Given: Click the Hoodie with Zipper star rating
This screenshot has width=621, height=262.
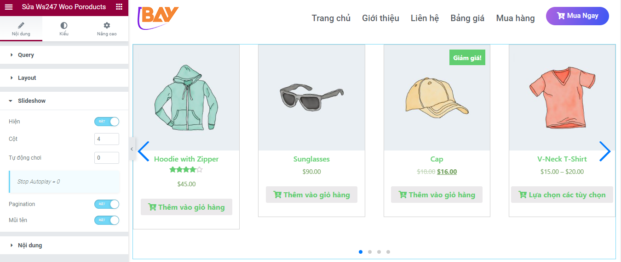Looking at the screenshot, I should 186,170.
